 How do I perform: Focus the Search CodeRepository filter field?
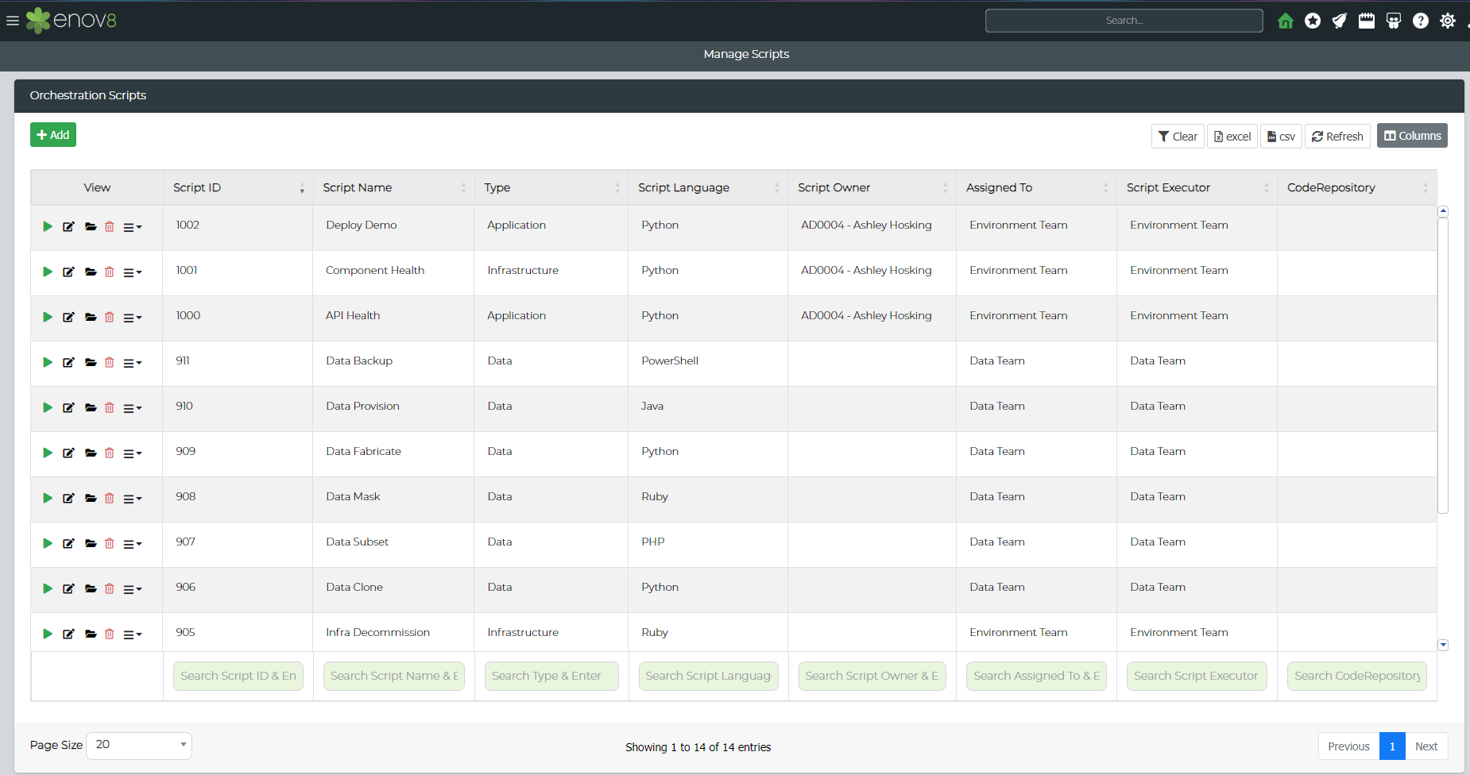point(1357,676)
